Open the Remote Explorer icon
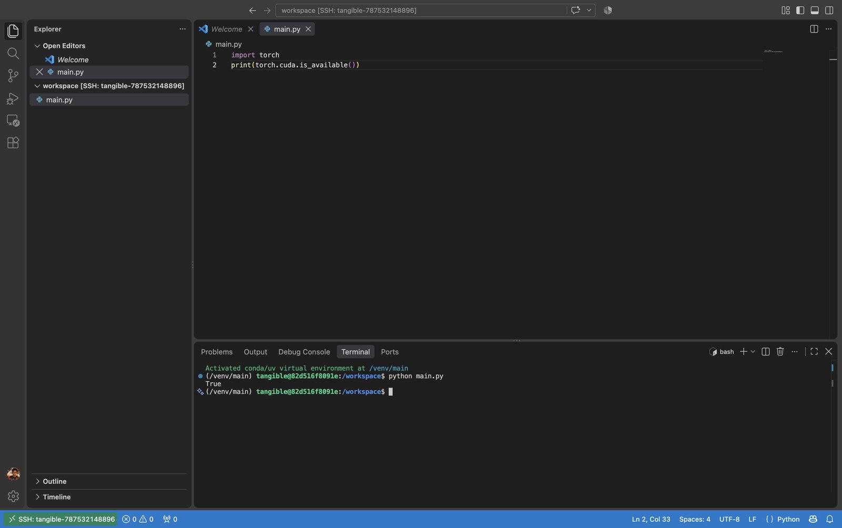Screen dimensions: 842x528 tap(13, 120)
